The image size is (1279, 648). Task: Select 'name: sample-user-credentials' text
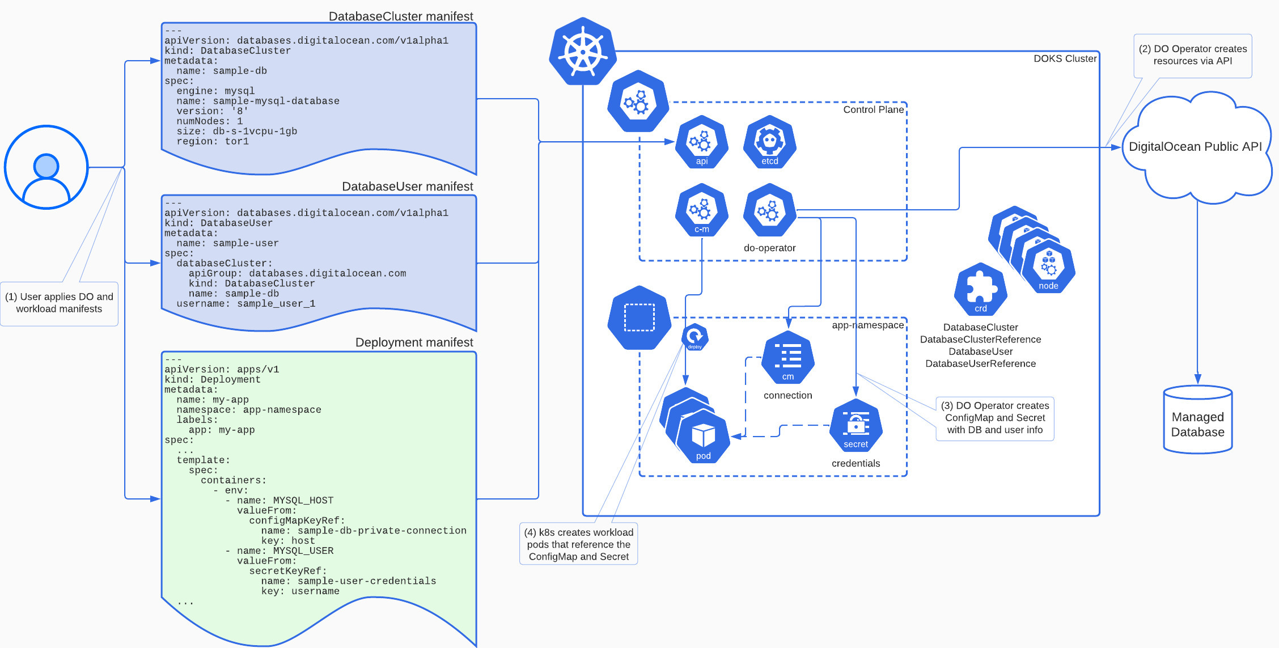point(349,581)
